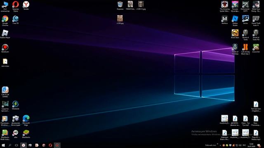Select the Домашняя Фотостудия shortcut
The width and height of the screenshot is (264, 148).
point(16,120)
